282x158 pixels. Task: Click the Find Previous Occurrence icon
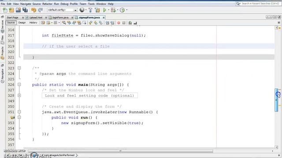(x=69, y=23)
